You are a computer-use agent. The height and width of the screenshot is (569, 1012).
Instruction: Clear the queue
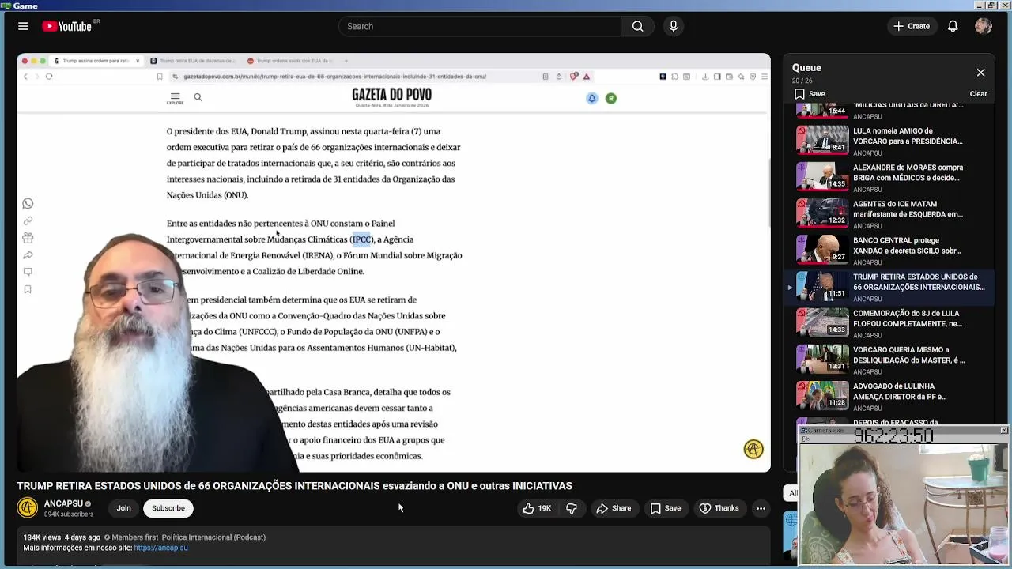pos(978,93)
